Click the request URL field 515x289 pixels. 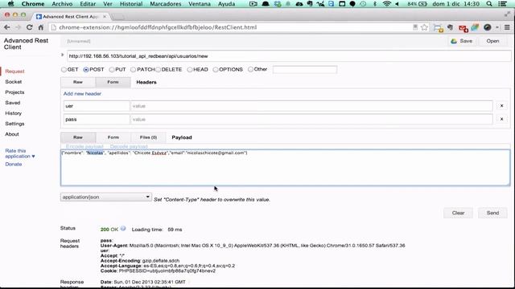[x=289, y=56]
